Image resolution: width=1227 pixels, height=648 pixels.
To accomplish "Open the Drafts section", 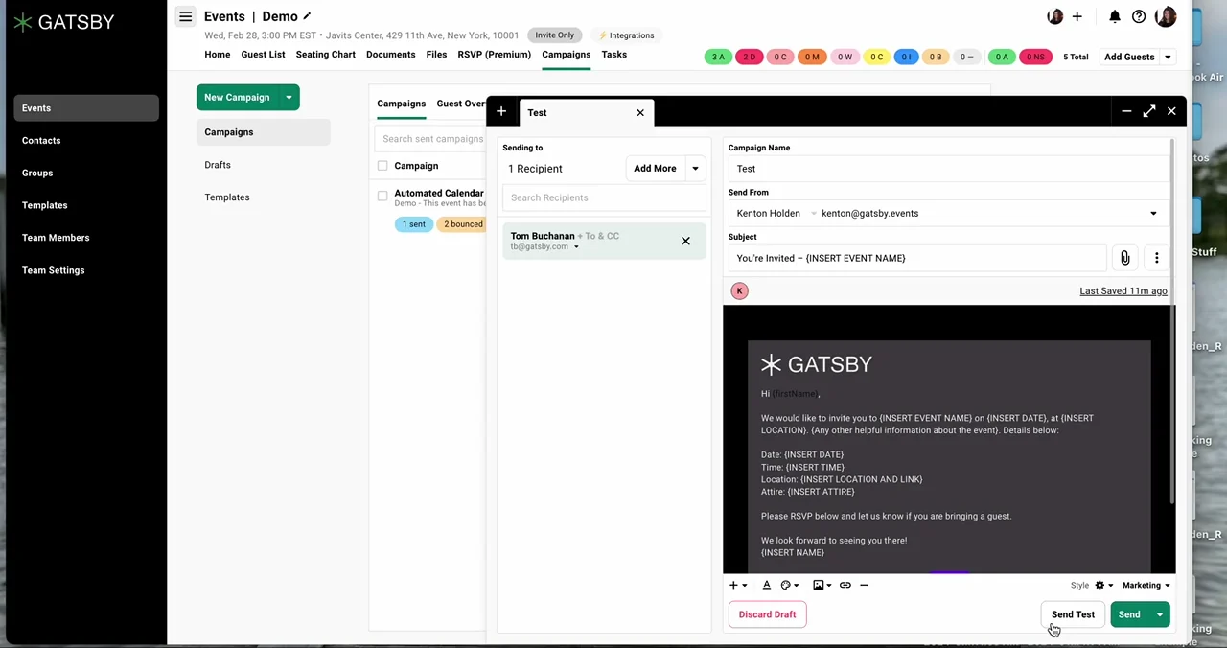I will (218, 165).
